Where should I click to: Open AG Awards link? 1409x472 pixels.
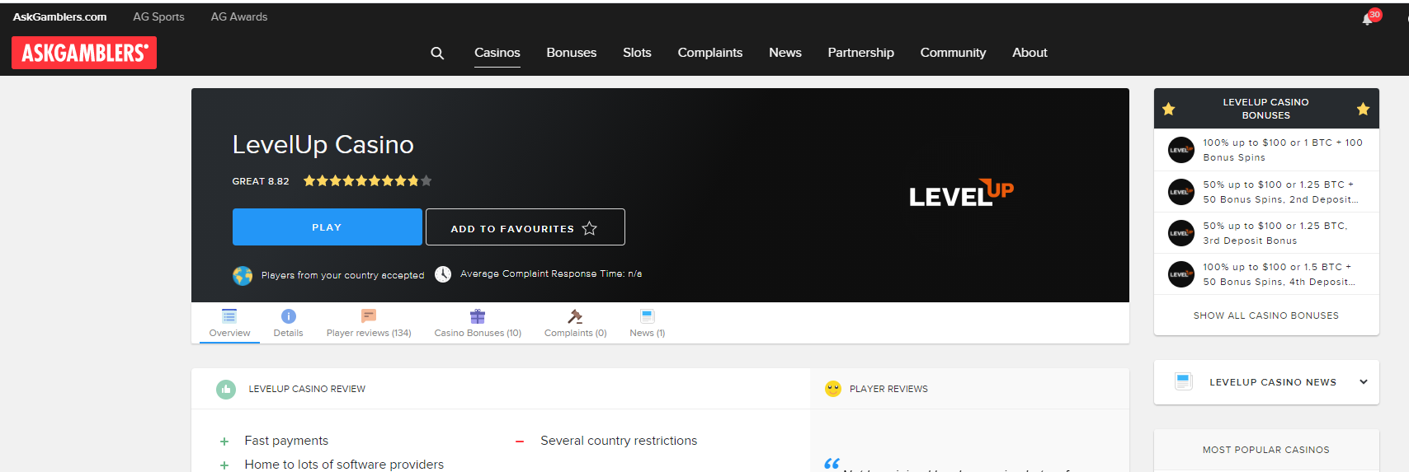tap(239, 16)
